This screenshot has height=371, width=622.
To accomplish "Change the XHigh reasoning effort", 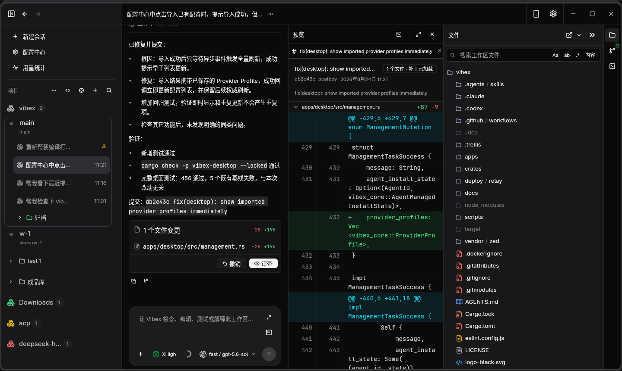I will point(165,354).
